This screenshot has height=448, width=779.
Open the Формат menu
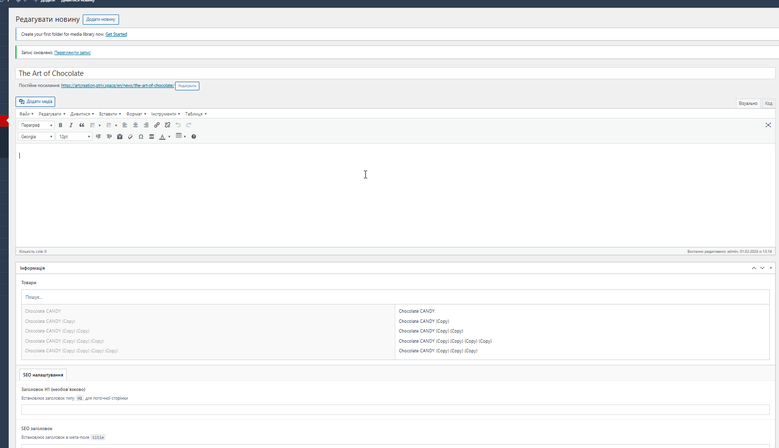click(x=136, y=114)
